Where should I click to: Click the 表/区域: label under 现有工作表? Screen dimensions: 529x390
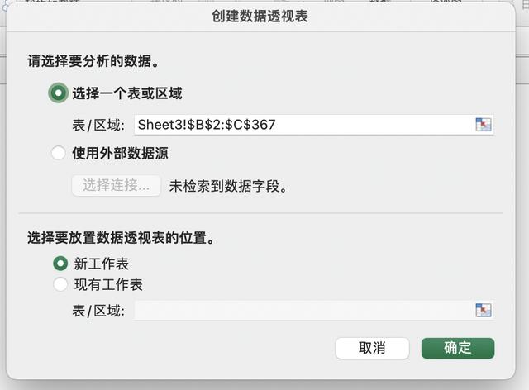coord(98,311)
